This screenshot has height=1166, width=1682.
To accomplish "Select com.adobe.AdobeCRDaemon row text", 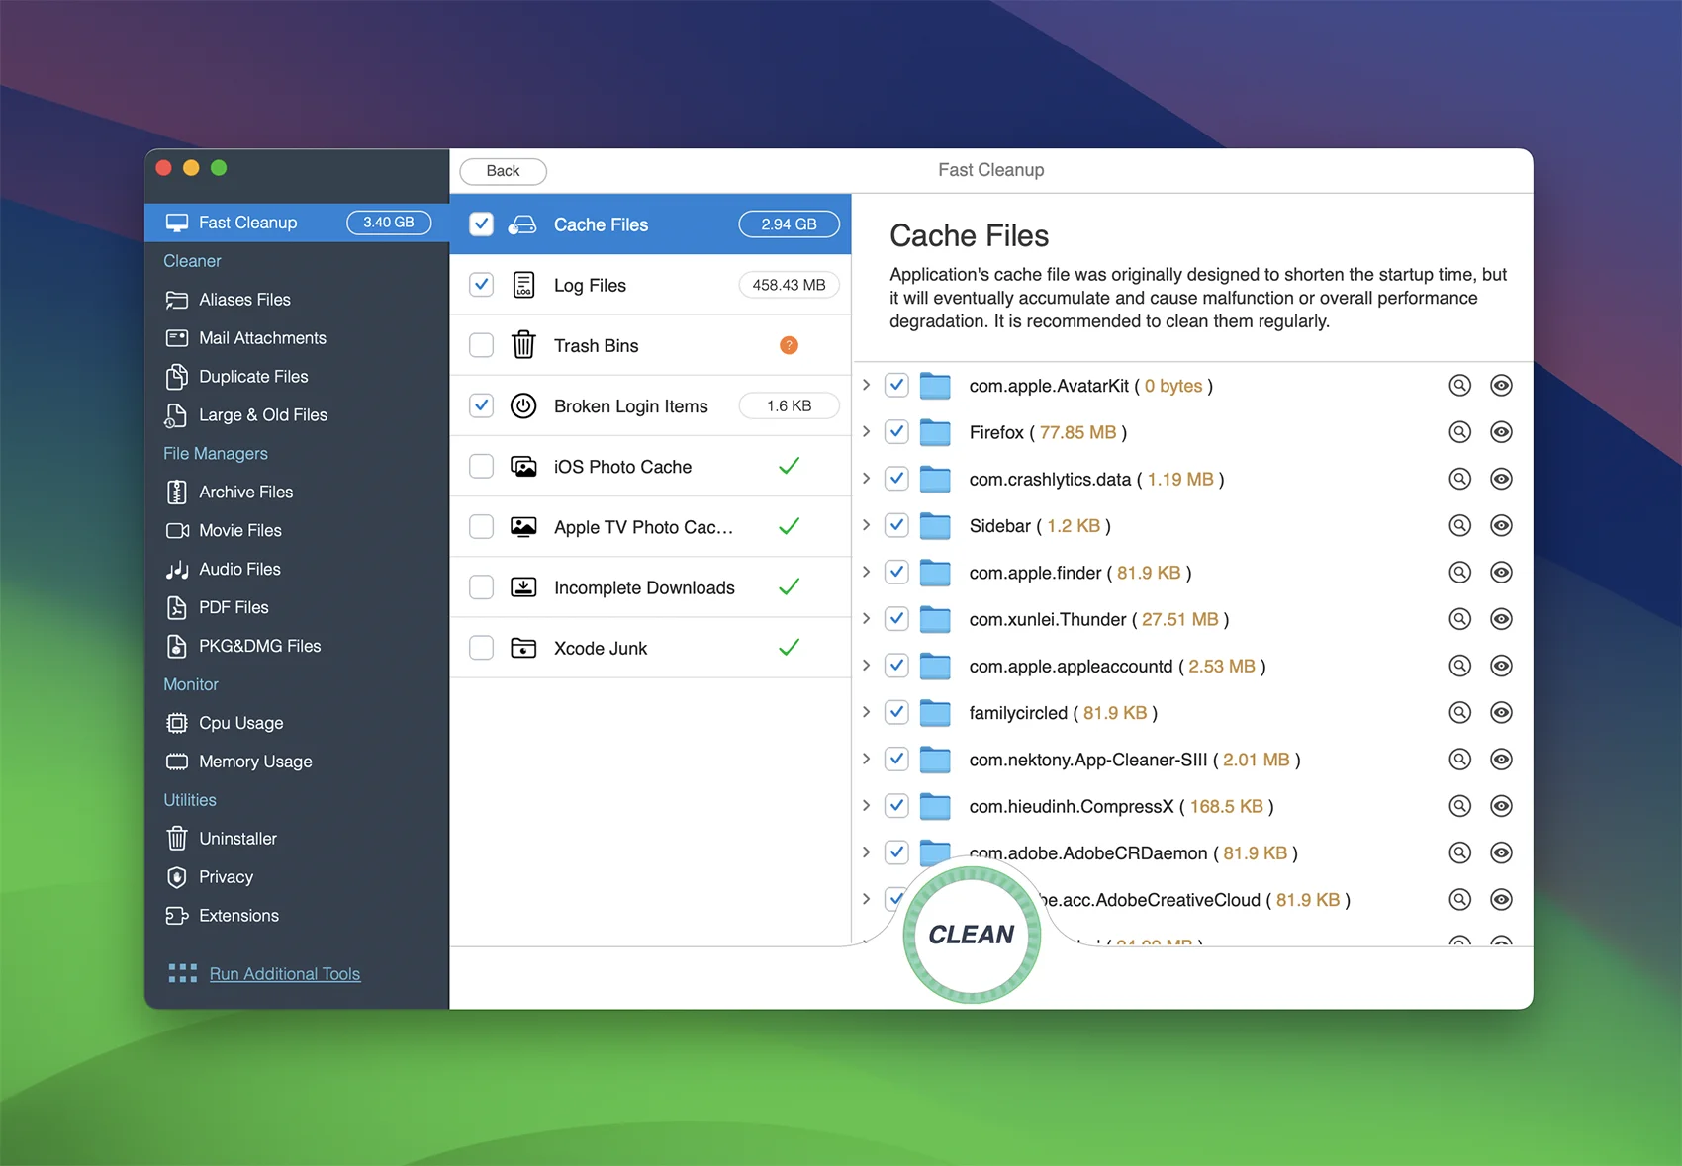I will (1134, 853).
